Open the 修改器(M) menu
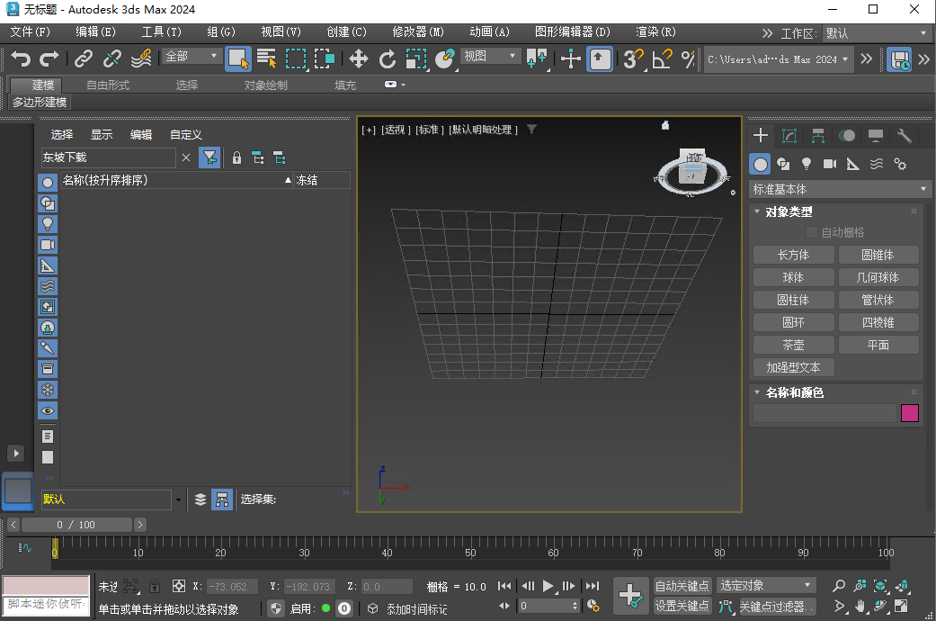The width and height of the screenshot is (936, 621). (416, 32)
